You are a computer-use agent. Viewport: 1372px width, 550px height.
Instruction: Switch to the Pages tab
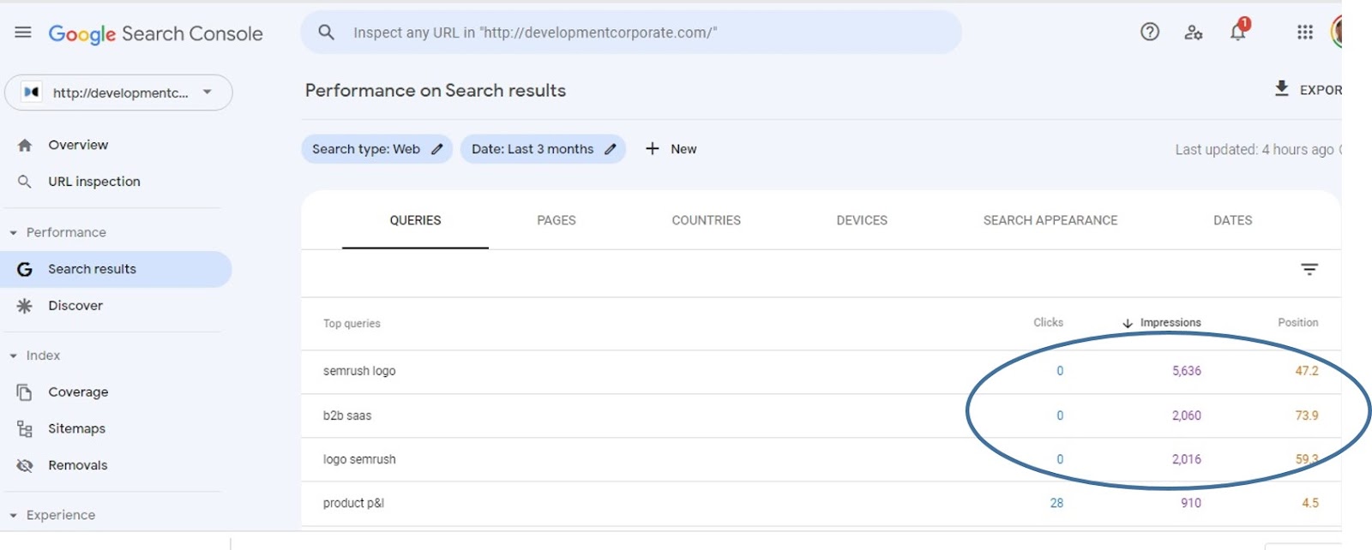click(557, 220)
